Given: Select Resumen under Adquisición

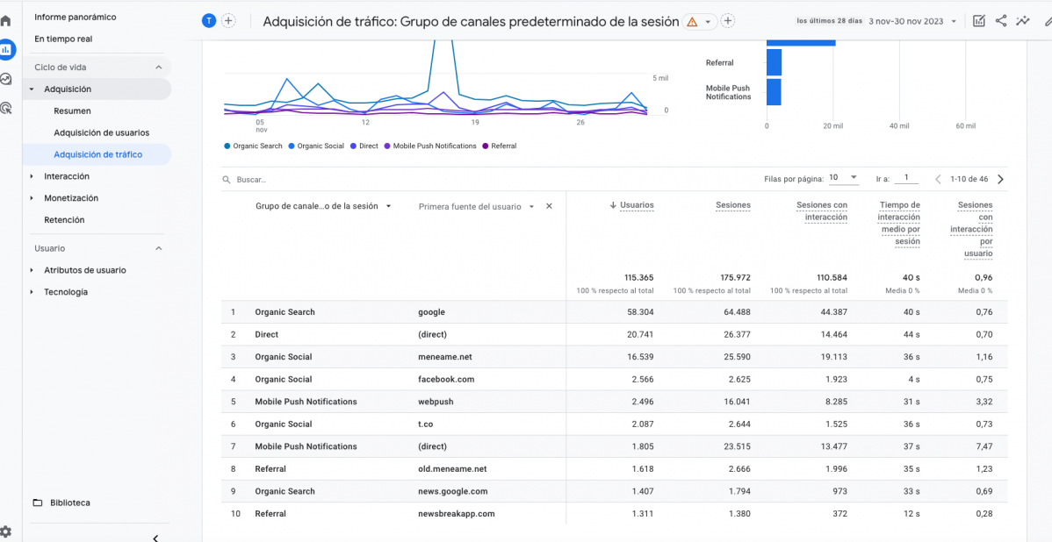Looking at the screenshot, I should [x=73, y=111].
